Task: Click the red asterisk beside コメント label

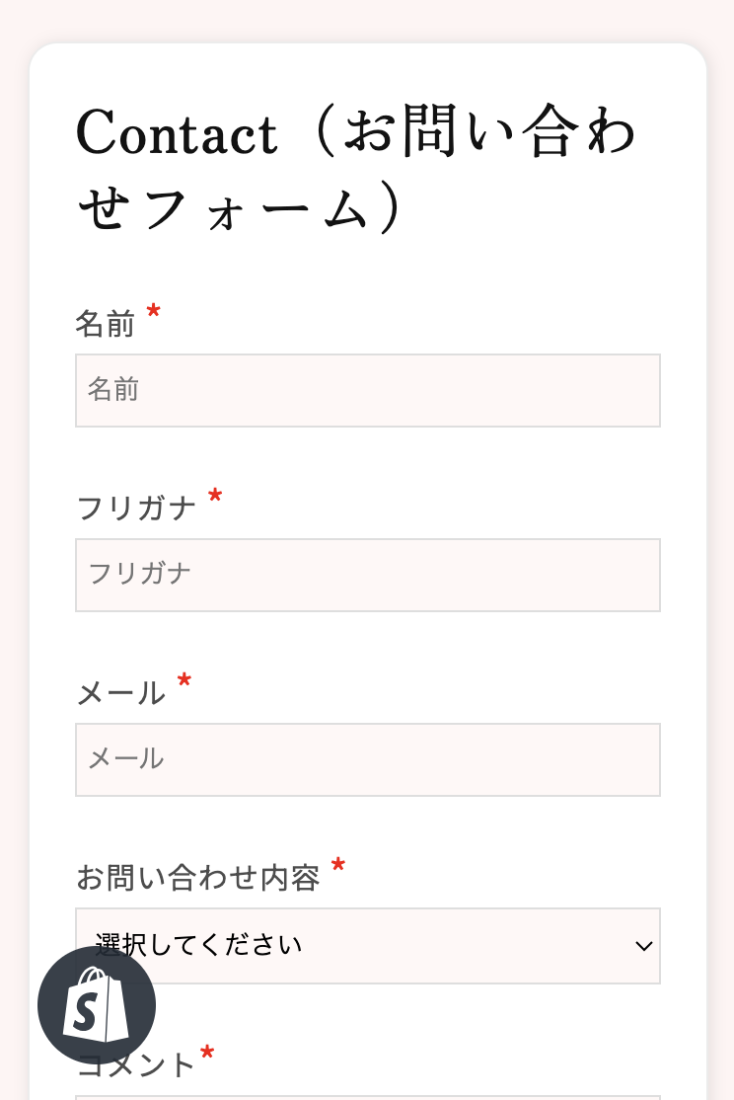Action: [x=207, y=1053]
